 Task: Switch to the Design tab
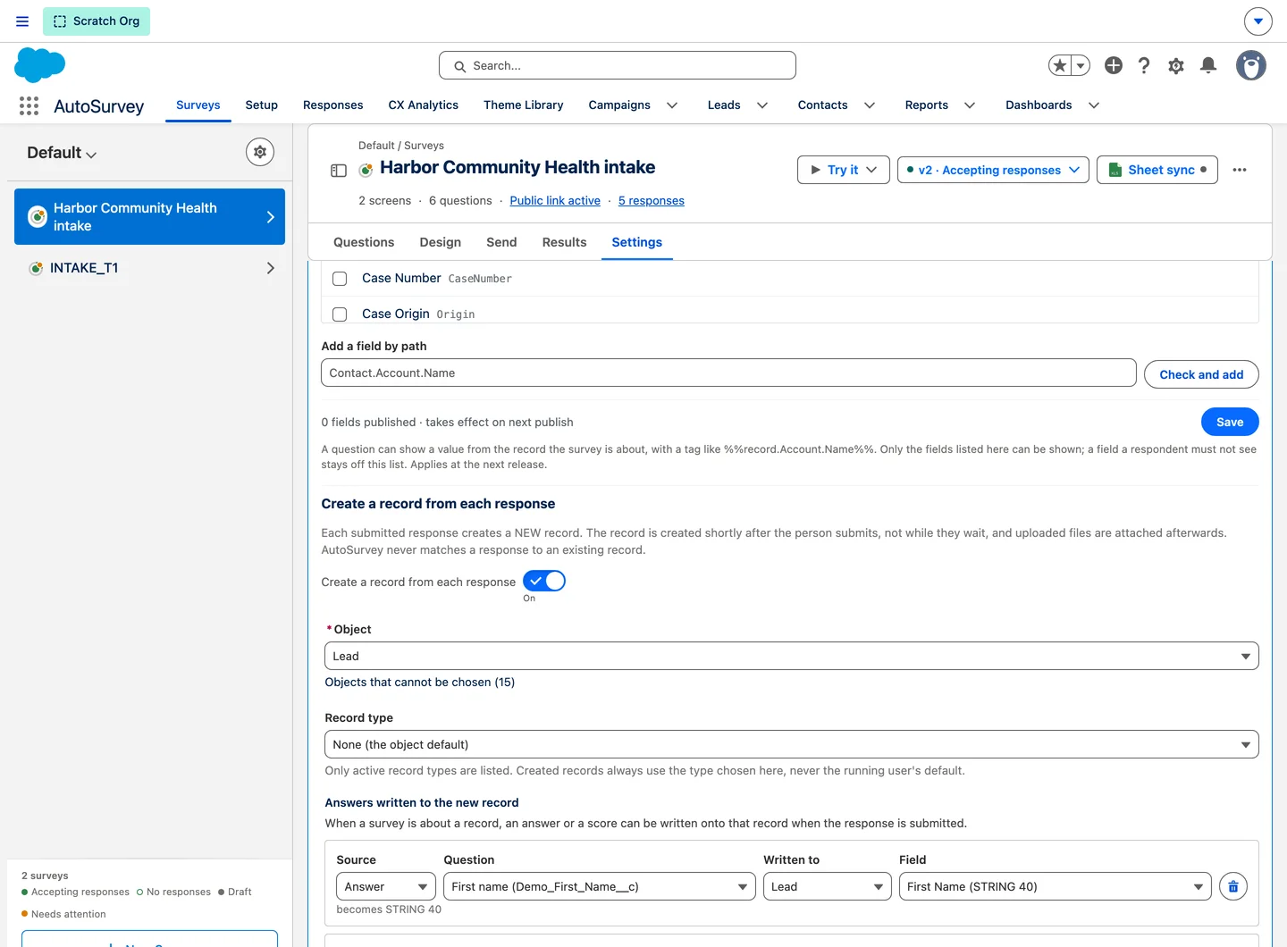click(441, 242)
